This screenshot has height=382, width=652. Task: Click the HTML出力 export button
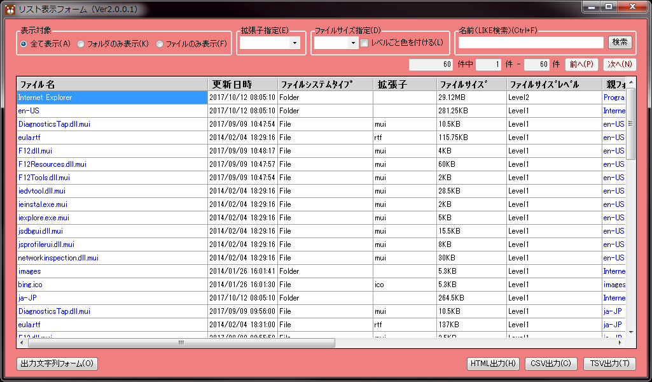[492, 364]
